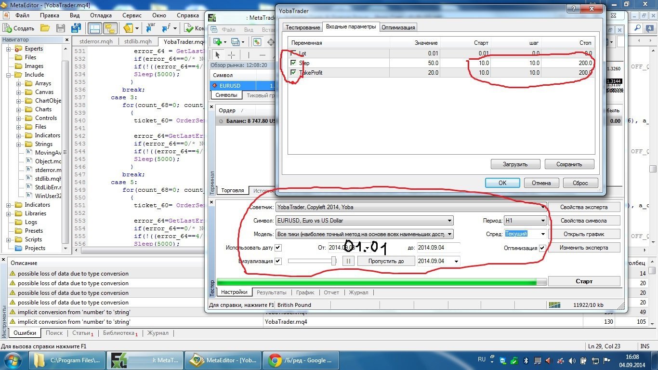
Task: Toggle the Step variable checkbox
Action: [x=293, y=63]
